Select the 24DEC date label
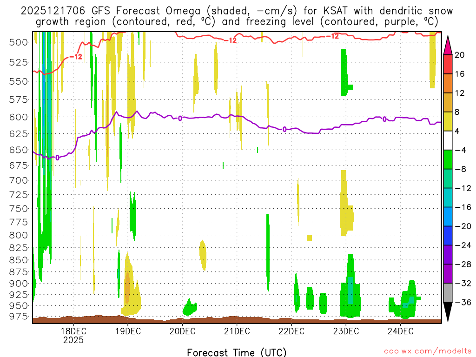The height and width of the screenshot is (357, 476). (x=400, y=331)
